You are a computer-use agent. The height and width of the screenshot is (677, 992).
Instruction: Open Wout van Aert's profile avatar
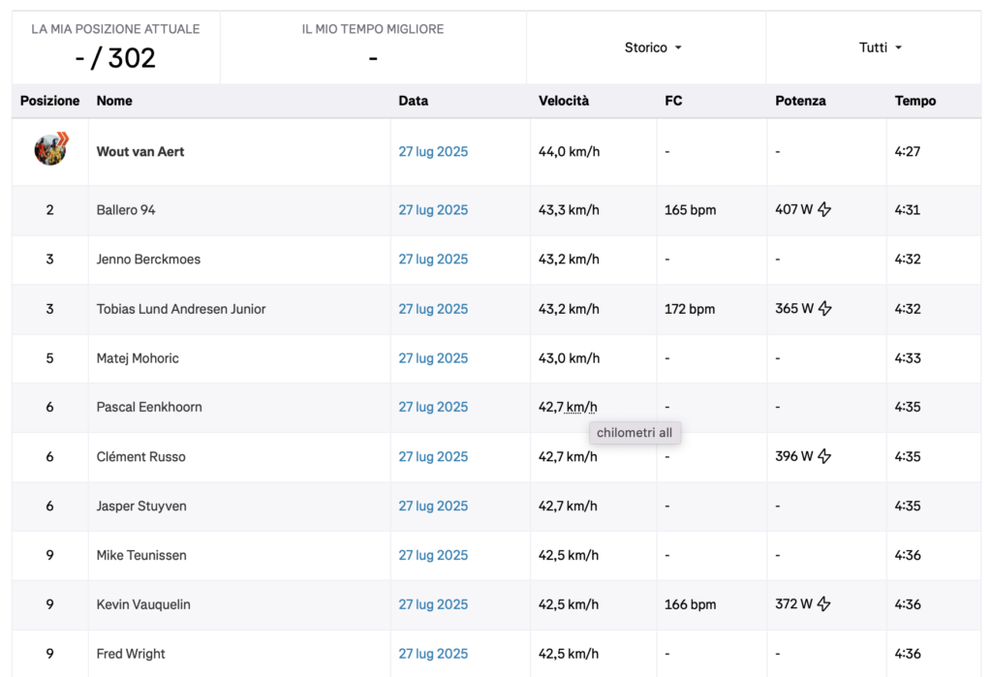coord(50,149)
